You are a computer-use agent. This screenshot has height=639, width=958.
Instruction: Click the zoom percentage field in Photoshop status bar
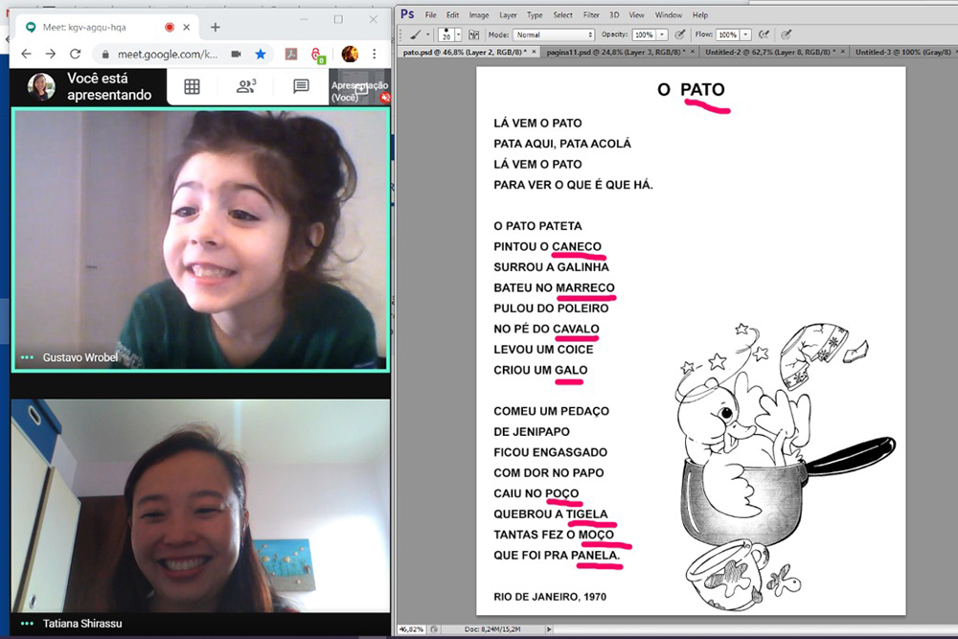(412, 629)
